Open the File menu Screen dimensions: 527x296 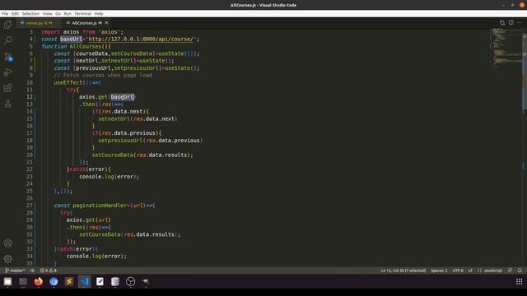tap(5, 13)
